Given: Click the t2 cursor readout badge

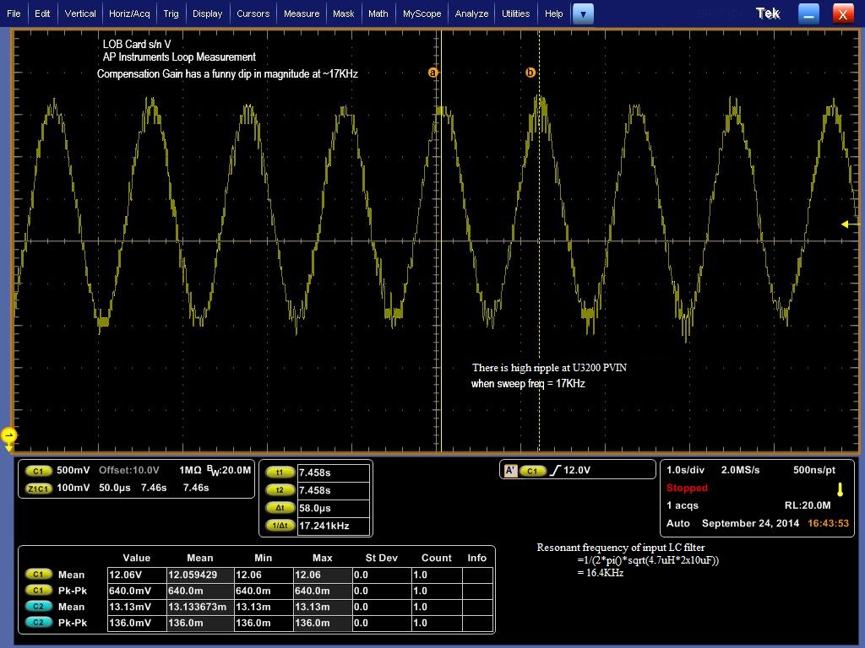Looking at the screenshot, I should pos(279,489).
